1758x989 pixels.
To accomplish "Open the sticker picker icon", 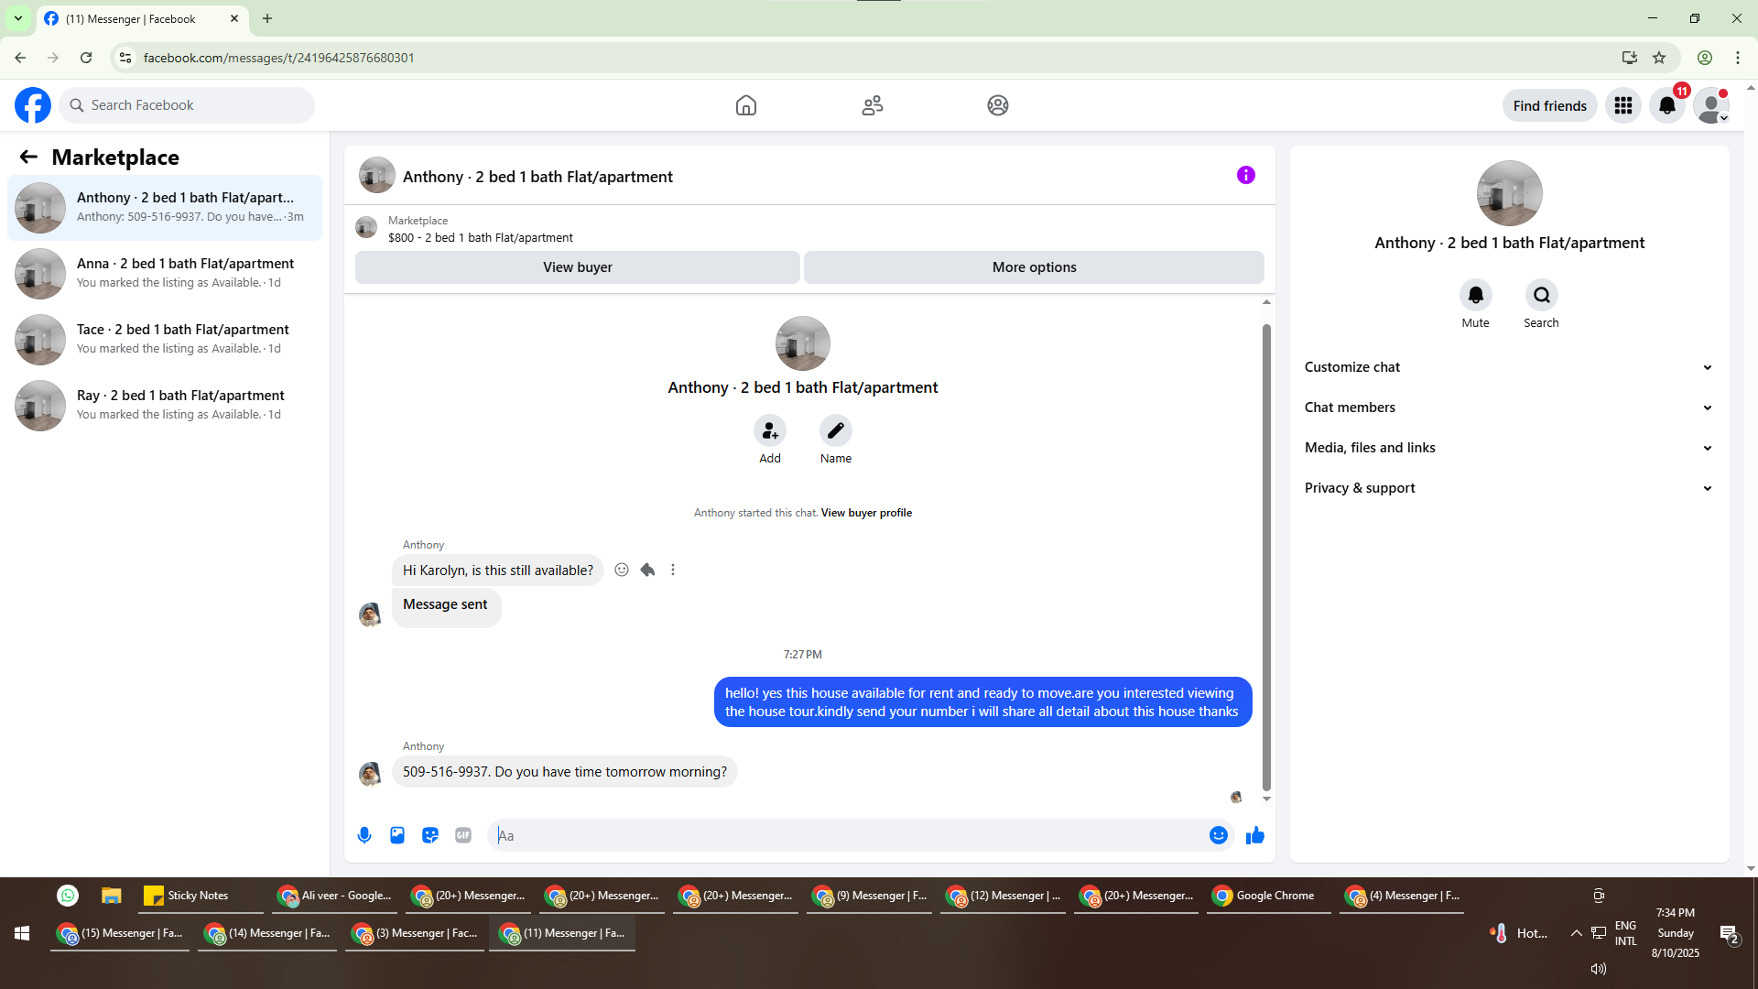I will [430, 835].
